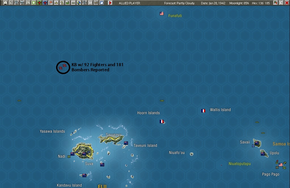This screenshot has height=188, width=290.
Task: Click the red X exit icon
Action: [x=287, y=3]
